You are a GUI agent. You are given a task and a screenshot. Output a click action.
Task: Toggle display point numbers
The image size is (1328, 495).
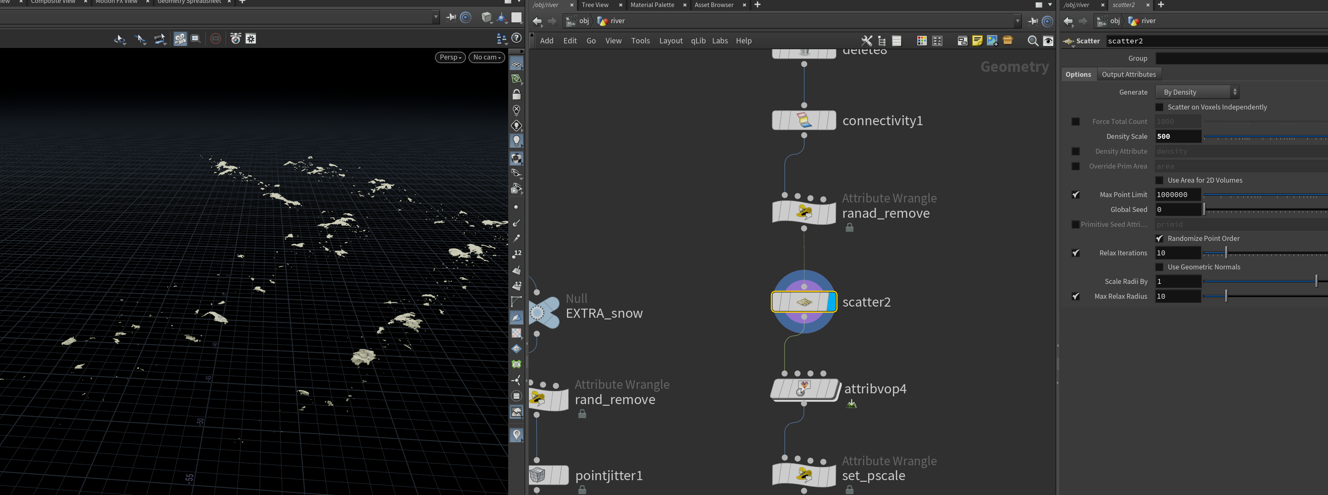(x=516, y=253)
